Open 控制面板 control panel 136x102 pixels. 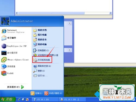41,50
